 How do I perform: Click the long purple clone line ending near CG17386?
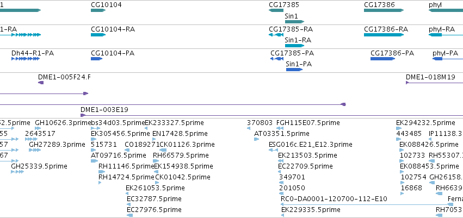click(172, 104)
